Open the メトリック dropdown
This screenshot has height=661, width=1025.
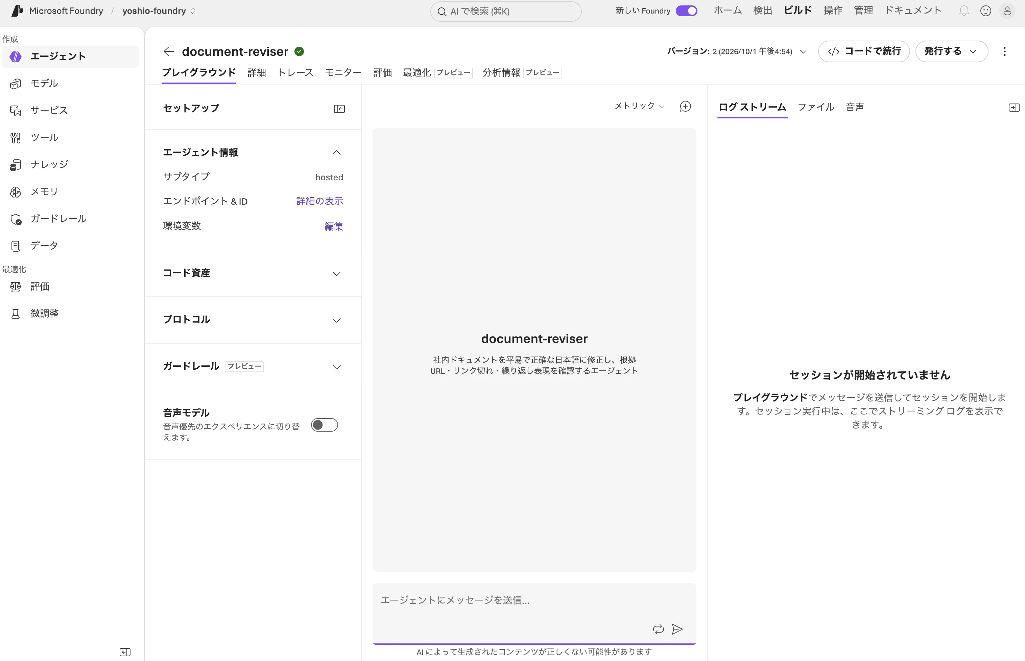point(640,106)
